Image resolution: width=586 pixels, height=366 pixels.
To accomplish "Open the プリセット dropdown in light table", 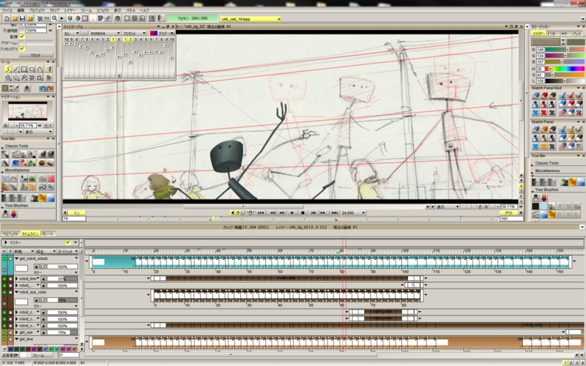I will 134,33.
